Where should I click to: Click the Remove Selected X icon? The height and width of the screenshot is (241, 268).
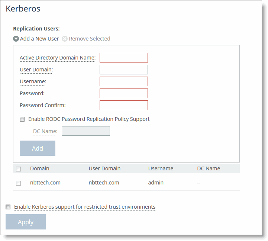tap(65, 39)
